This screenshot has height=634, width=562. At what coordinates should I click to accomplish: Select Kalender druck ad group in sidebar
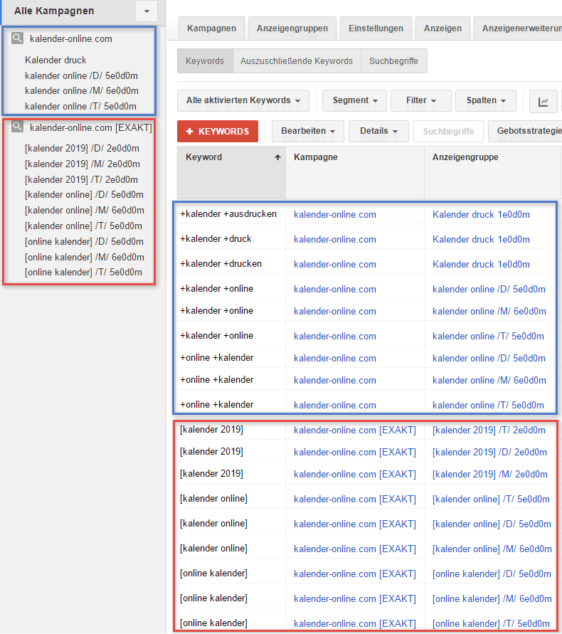55,60
